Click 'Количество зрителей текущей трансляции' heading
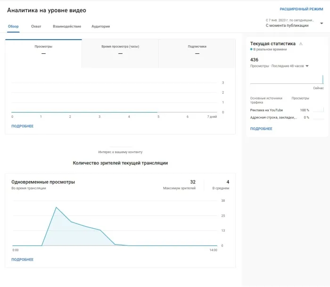Screen dimensions: 330x287 pos(120,163)
